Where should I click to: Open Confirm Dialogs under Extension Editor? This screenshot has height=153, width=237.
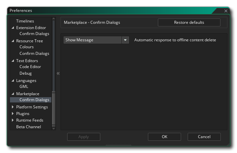click(34, 34)
